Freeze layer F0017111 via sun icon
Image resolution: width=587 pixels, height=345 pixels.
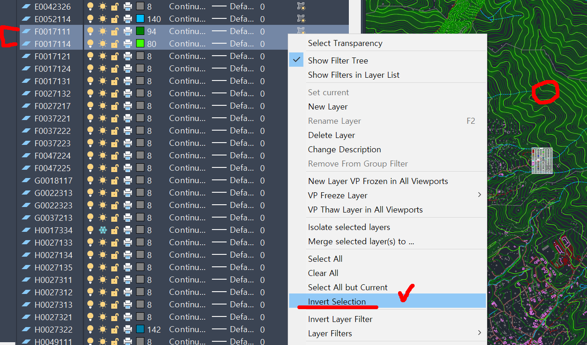coord(103,31)
